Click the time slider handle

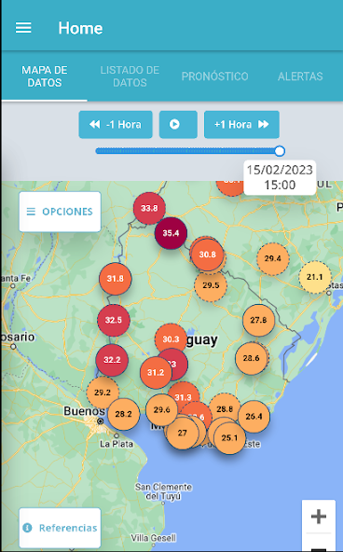(x=280, y=151)
